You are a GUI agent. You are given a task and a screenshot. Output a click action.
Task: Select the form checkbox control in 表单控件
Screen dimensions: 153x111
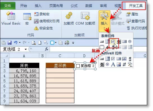click(x=113, y=42)
